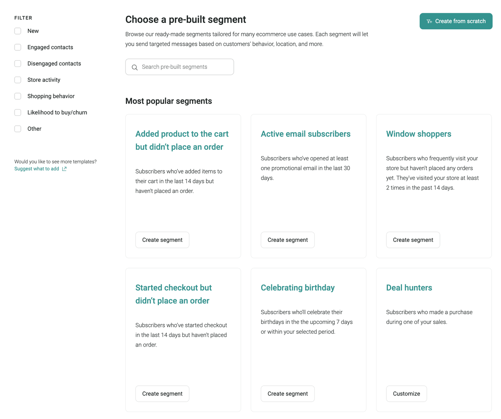Image resolution: width=501 pixels, height=419 pixels.
Task: Click the filter-plus icon on Create from scratch
Action: tap(429, 22)
